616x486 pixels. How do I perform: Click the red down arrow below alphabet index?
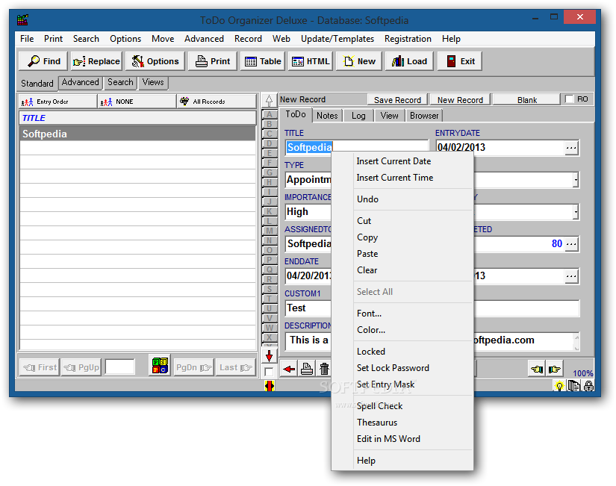pyautogui.click(x=269, y=356)
